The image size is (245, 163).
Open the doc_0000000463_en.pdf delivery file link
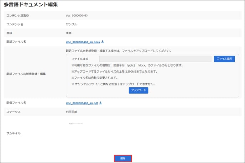click(x=82, y=103)
